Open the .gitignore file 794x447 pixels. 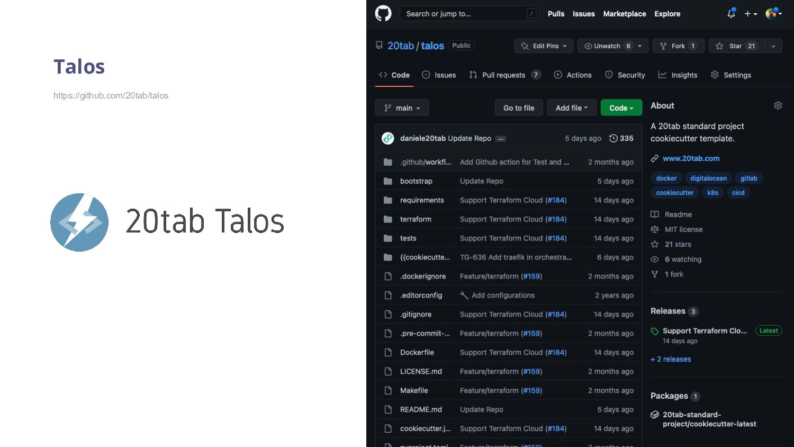pyautogui.click(x=416, y=315)
